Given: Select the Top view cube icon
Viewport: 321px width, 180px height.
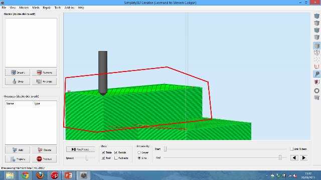Looking at the screenshot, I should coord(316,23).
